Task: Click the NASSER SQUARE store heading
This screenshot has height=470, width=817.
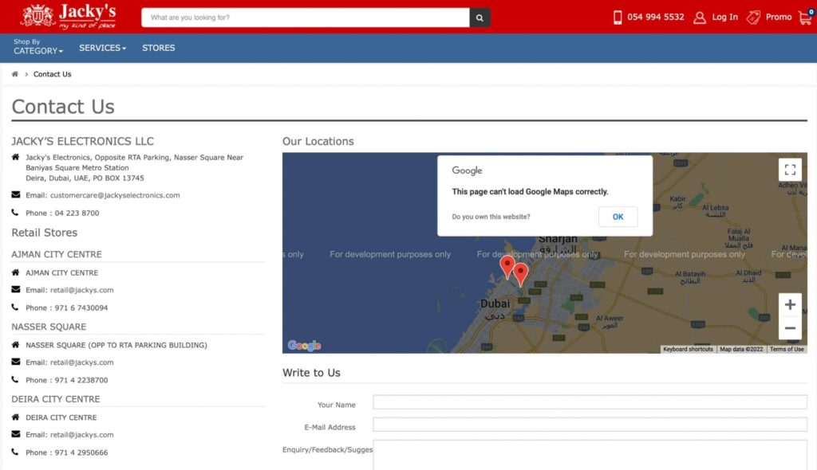Action: point(49,327)
